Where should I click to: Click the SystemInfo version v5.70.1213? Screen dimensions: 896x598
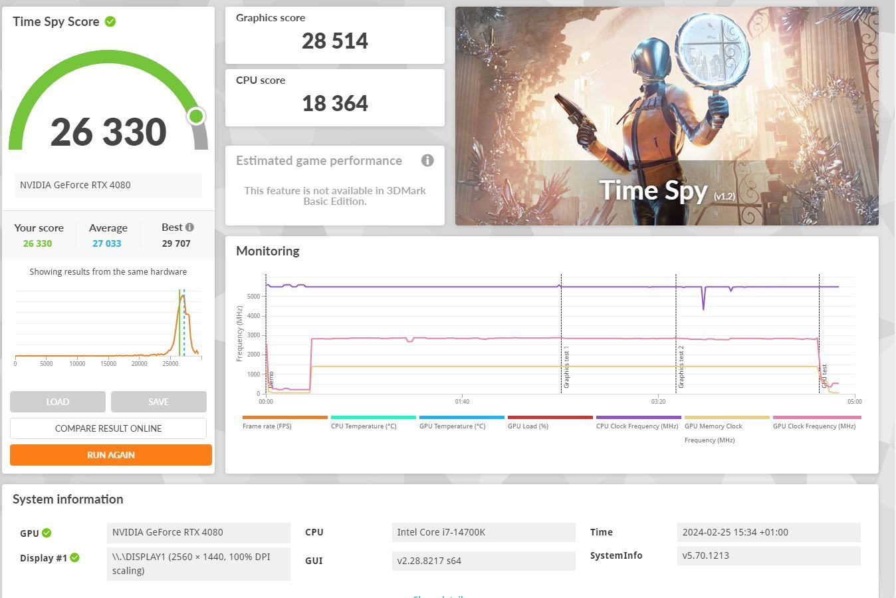click(x=768, y=556)
